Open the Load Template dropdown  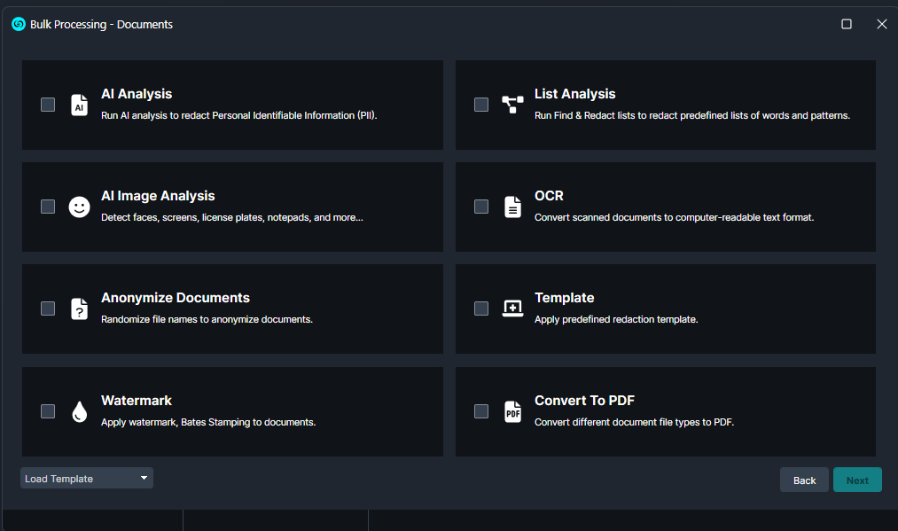(x=87, y=479)
